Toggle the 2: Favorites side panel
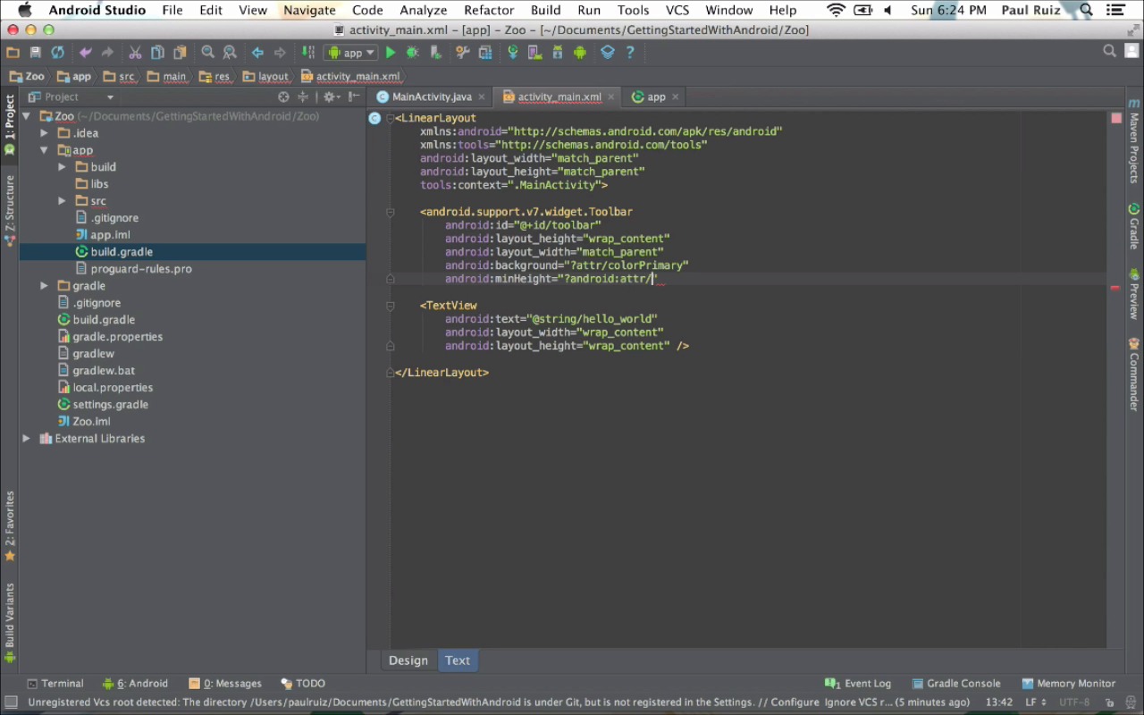 pos(10,526)
